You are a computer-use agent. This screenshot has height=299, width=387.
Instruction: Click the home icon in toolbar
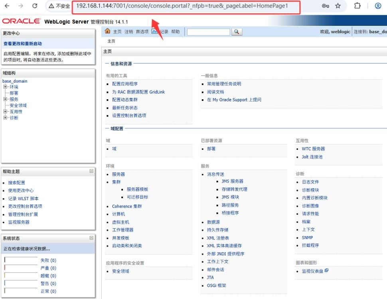107,31
